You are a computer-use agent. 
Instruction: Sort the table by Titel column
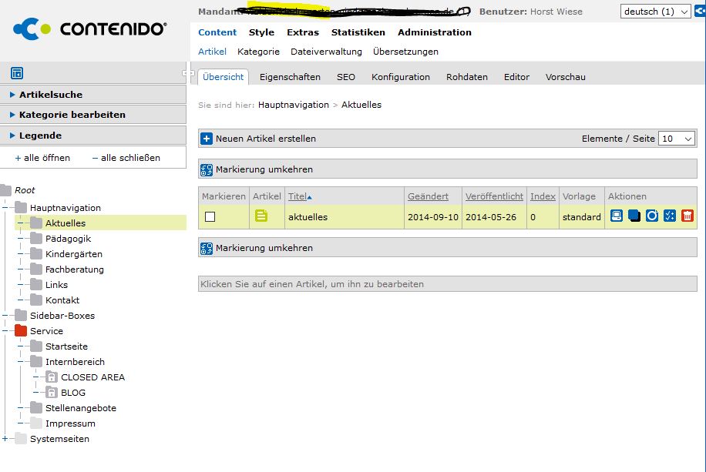coord(298,196)
